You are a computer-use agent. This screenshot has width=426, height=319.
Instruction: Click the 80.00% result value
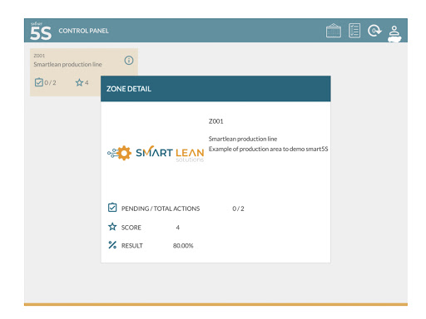pyautogui.click(x=183, y=246)
